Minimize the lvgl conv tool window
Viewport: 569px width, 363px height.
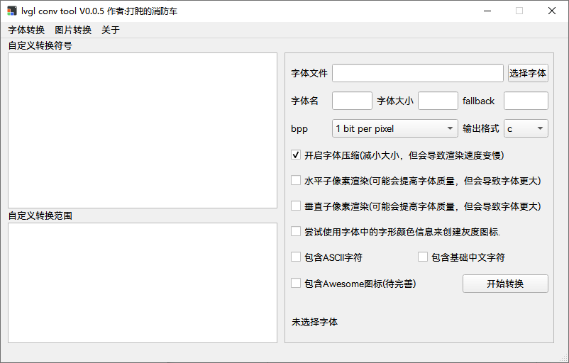coord(487,11)
